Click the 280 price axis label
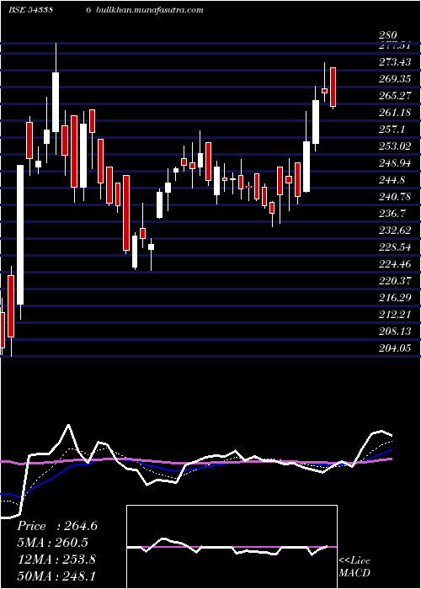The height and width of the screenshot is (589, 421). point(388,36)
